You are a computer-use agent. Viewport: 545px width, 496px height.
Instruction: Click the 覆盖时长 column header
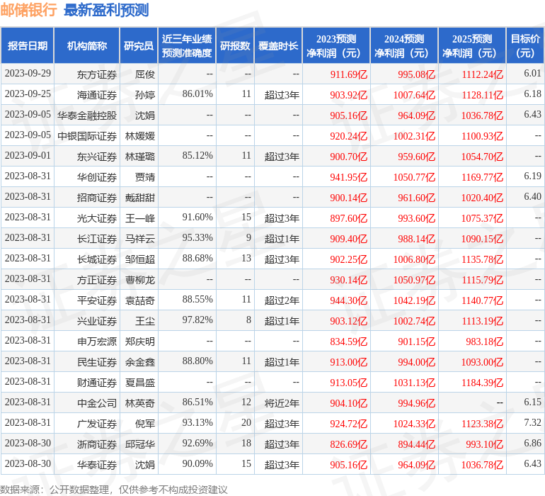point(278,45)
